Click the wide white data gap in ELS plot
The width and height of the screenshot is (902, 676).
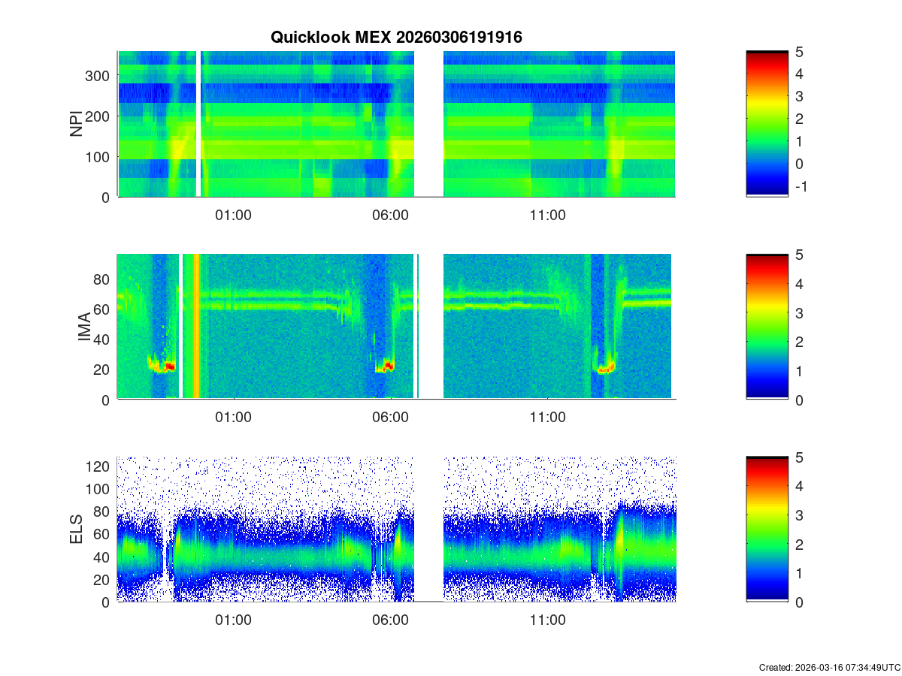coord(428,530)
